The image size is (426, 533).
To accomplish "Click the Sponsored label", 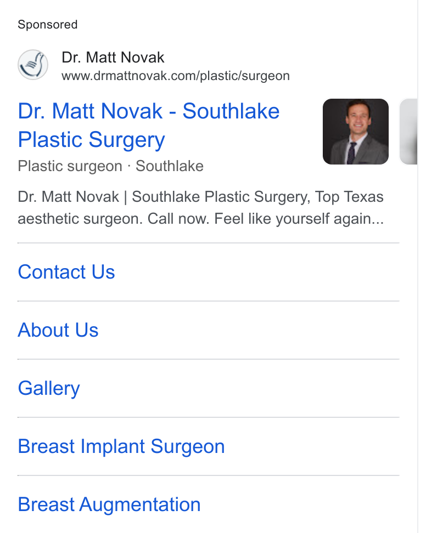I will click(48, 25).
